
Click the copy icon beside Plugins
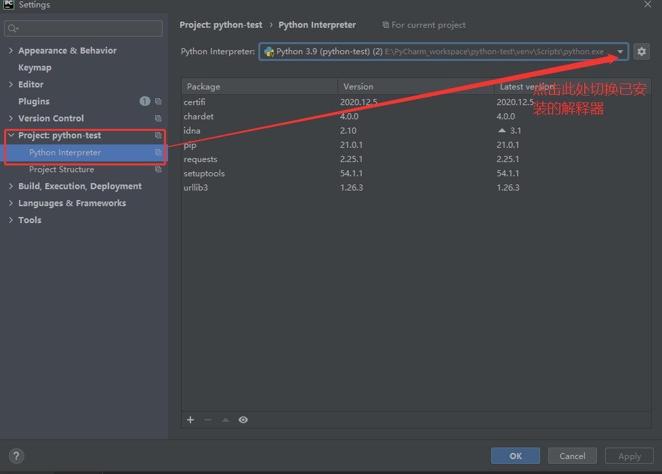click(159, 102)
